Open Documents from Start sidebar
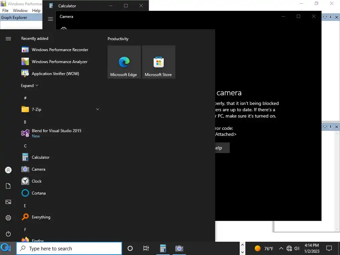Screen dimensions: 340x255 pyautogui.click(x=8, y=186)
